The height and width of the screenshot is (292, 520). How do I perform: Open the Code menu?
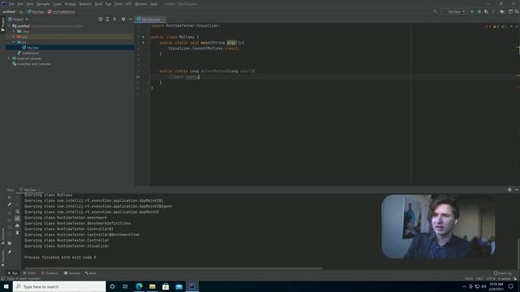[x=58, y=4]
